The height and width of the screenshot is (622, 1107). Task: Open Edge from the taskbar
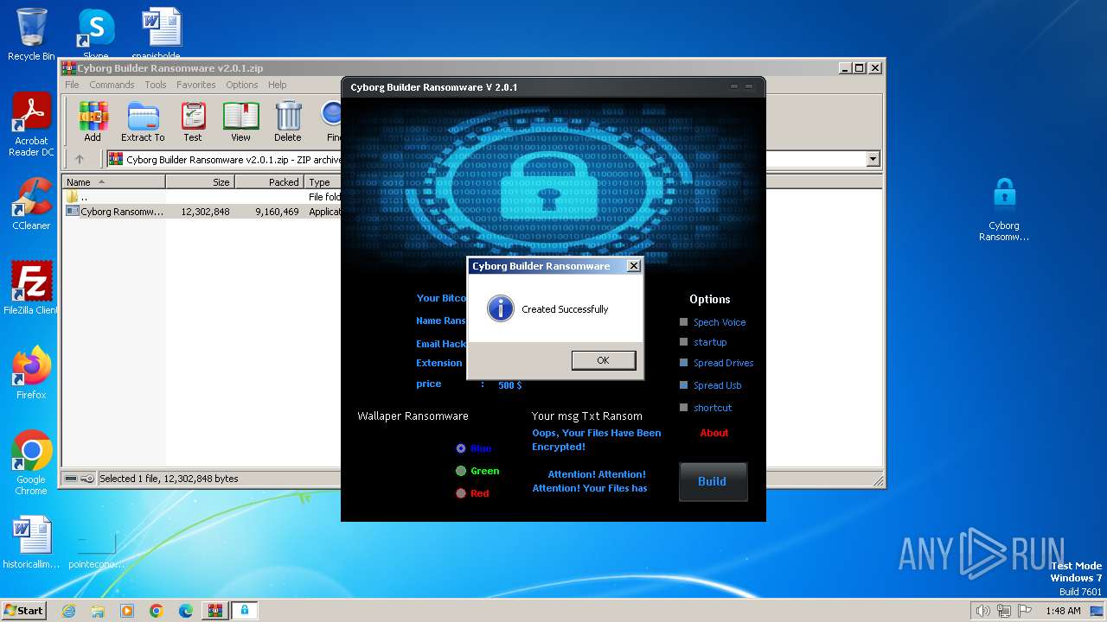[x=186, y=611]
